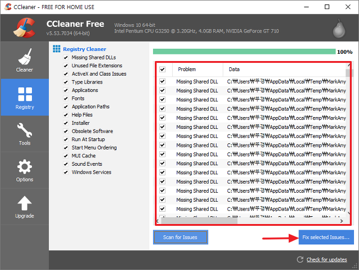The height and width of the screenshot is (270, 359).
Task: Click Intel Pentium CPU G3250 spec line
Action: pyautogui.click(x=196, y=31)
